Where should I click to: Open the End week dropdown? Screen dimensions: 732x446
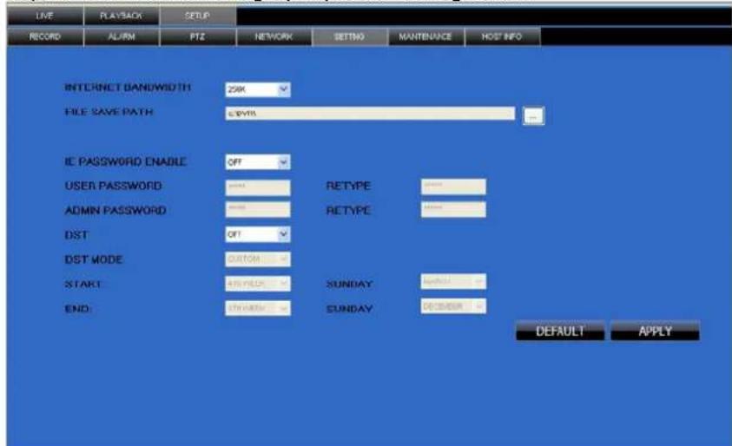(258, 308)
